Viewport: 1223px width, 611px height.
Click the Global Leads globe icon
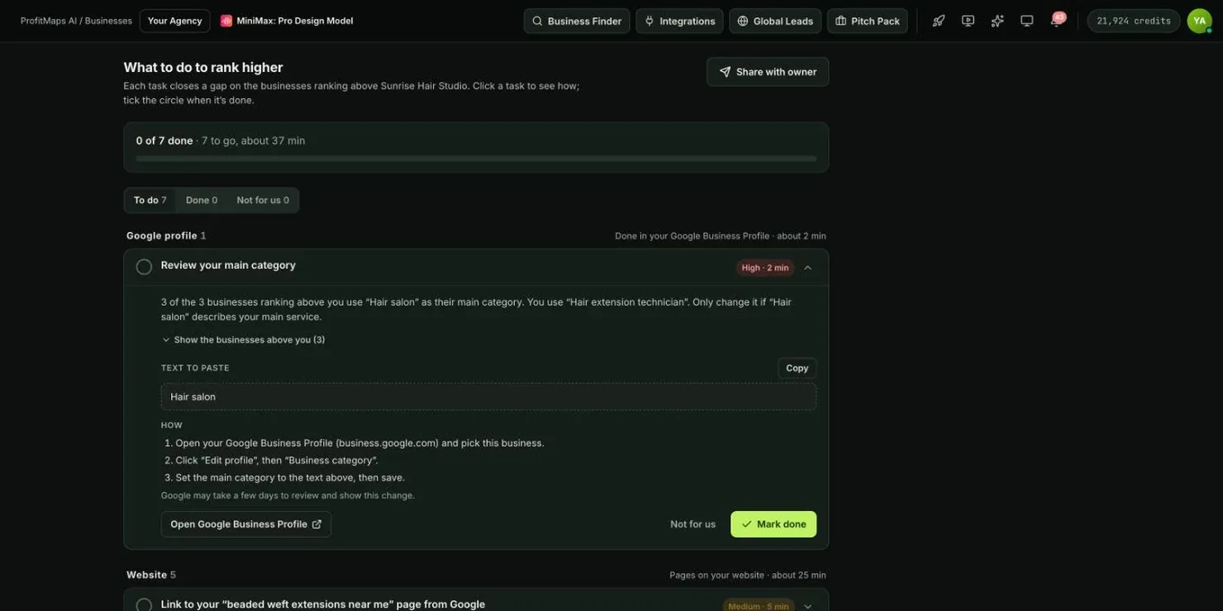click(743, 21)
